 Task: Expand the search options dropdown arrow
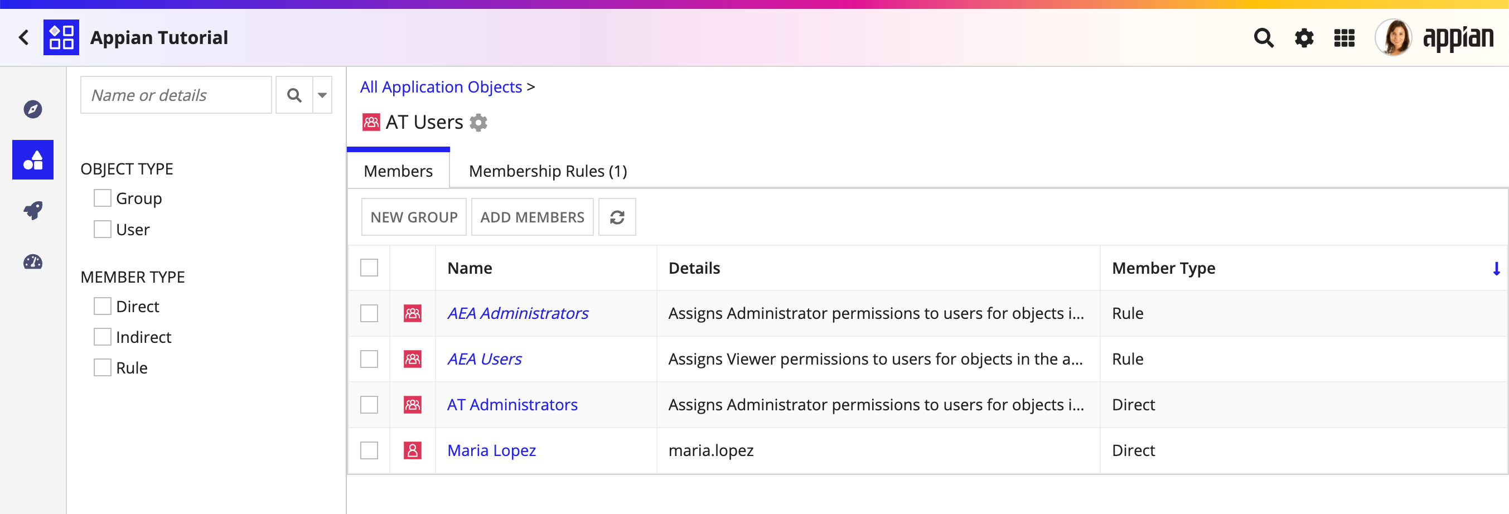[x=322, y=95]
